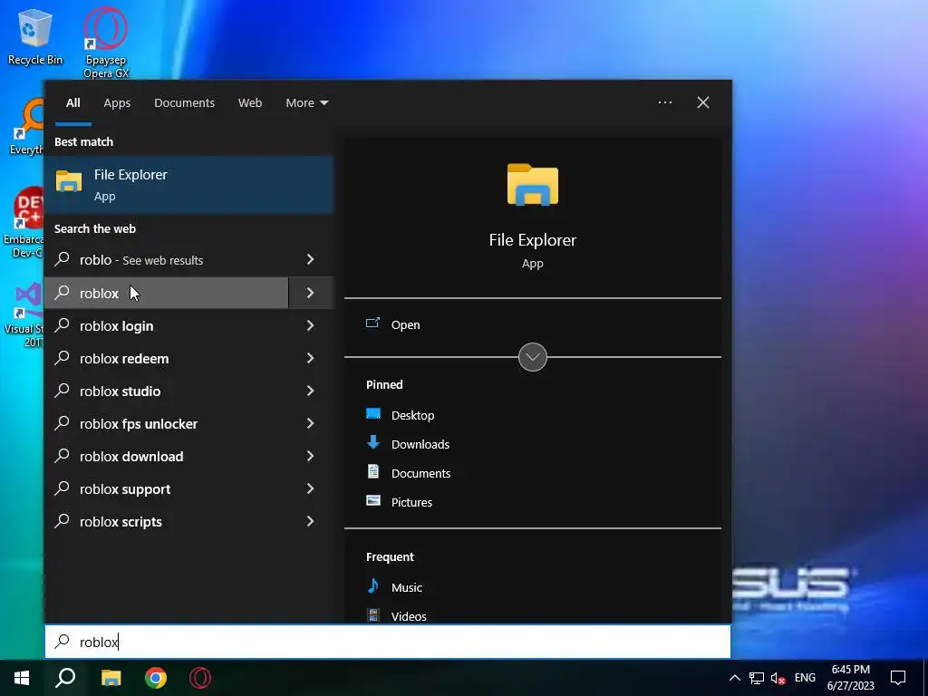
Task: Expand more actions with circular down arrow
Action: [x=532, y=357]
